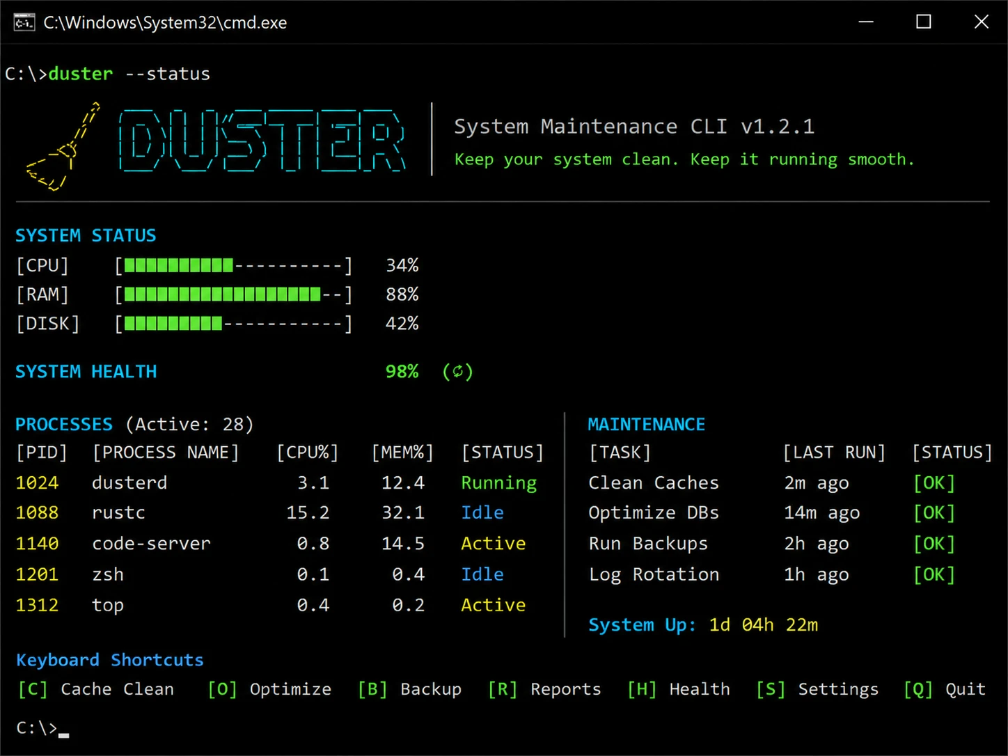Click the DISK usage progress bar
The width and height of the screenshot is (1008, 756).
[234, 324]
